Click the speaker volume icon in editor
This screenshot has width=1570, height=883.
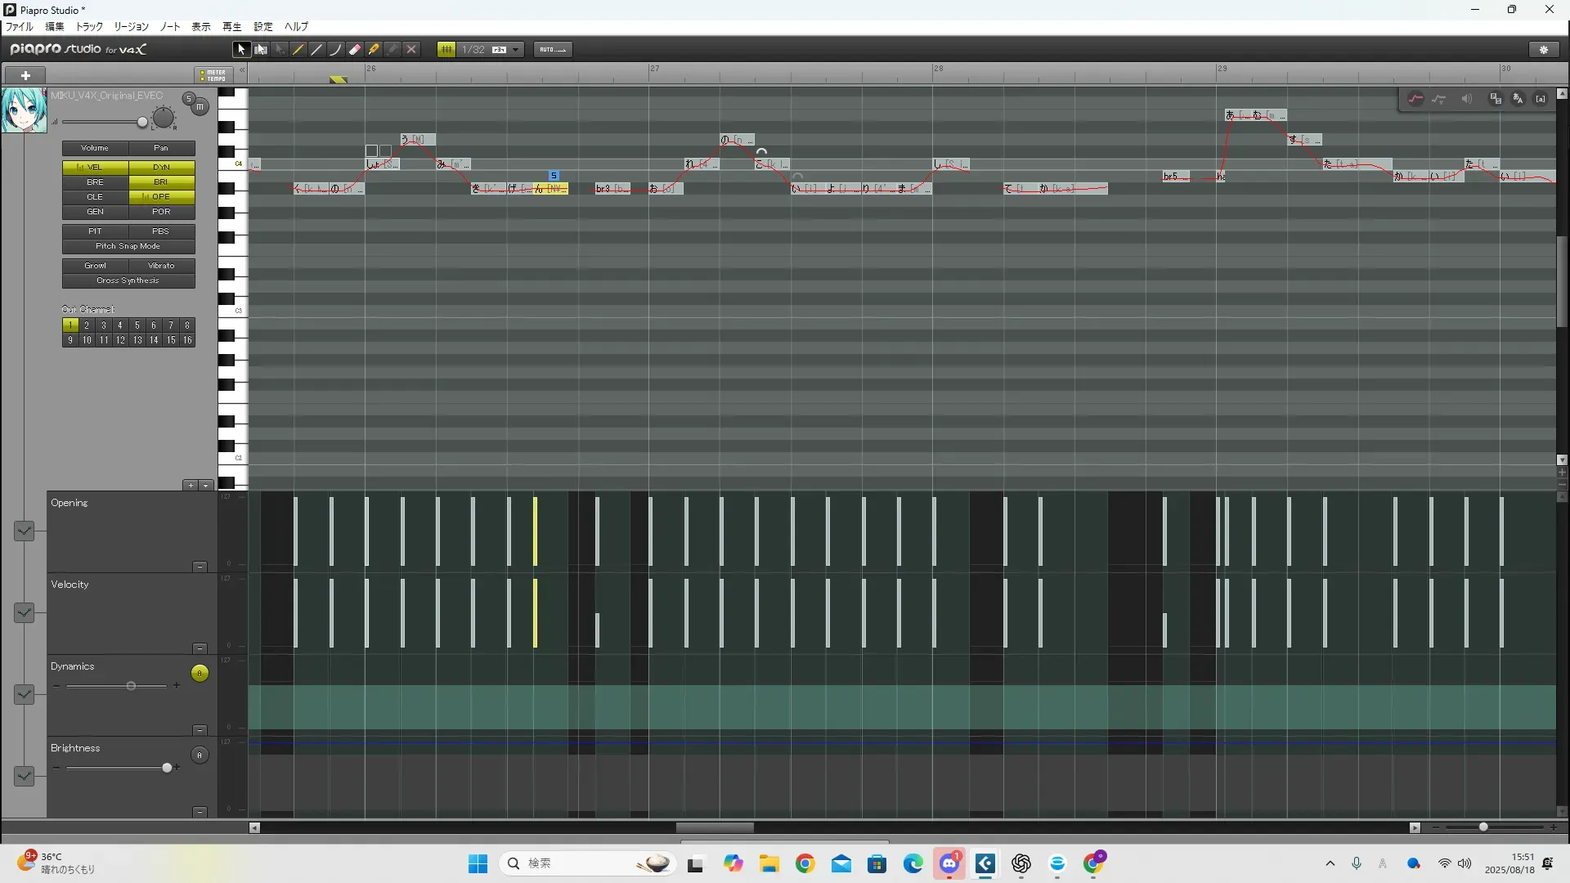coord(1466,99)
